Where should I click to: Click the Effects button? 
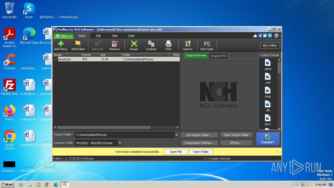pyautogui.click(x=236, y=143)
